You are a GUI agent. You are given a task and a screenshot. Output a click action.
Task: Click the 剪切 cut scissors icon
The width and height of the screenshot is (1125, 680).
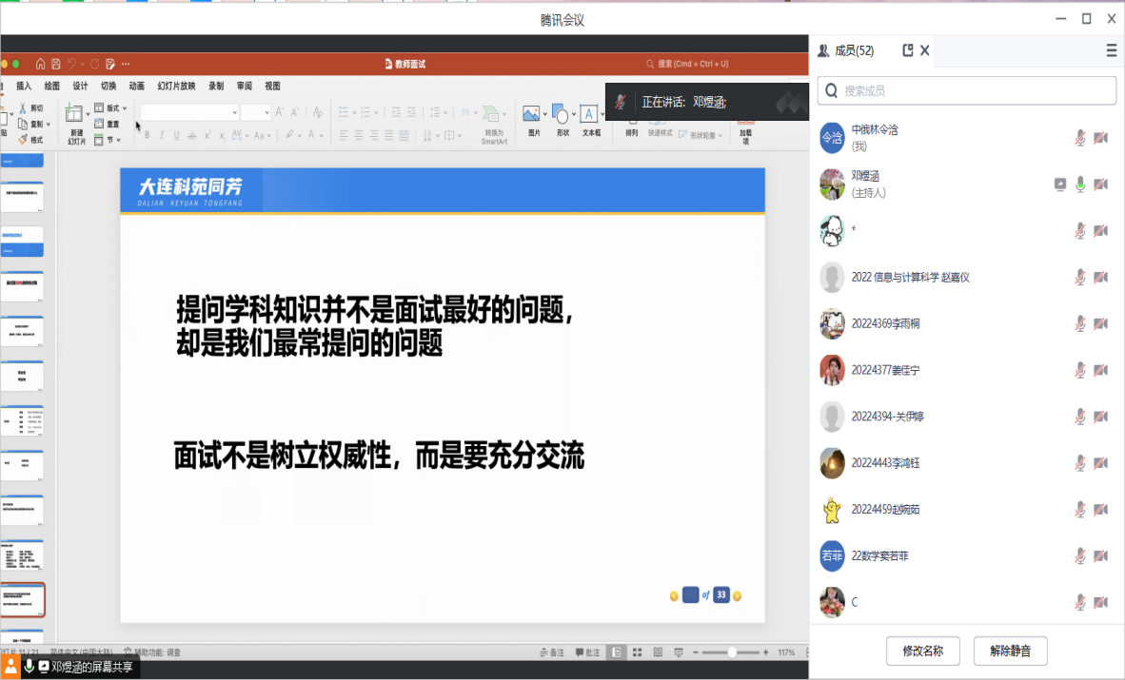pyautogui.click(x=22, y=108)
